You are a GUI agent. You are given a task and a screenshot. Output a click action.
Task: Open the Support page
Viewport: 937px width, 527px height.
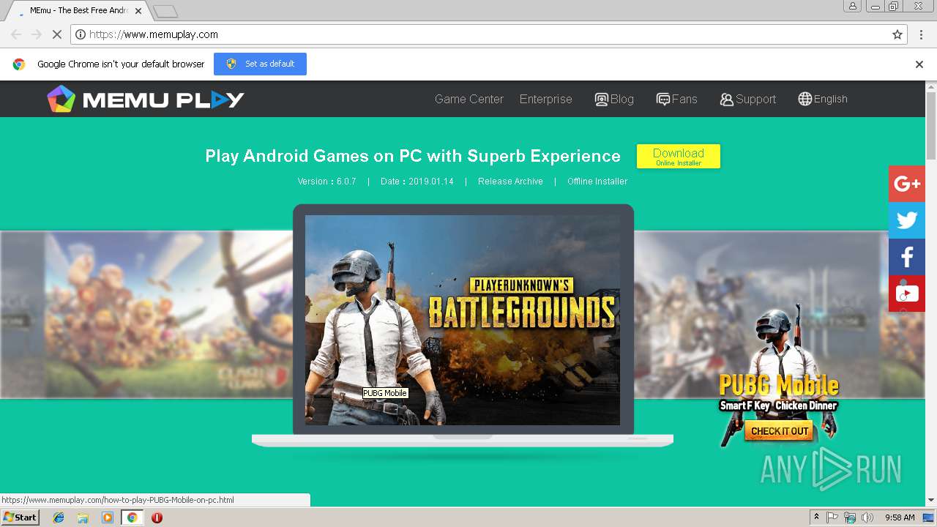pos(747,99)
